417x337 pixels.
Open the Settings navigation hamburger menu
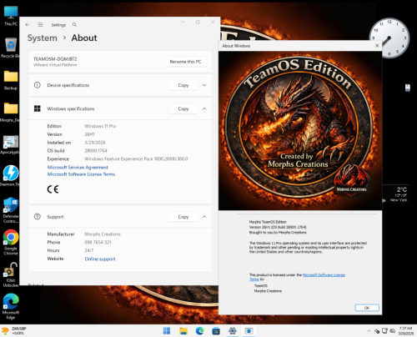pos(41,24)
